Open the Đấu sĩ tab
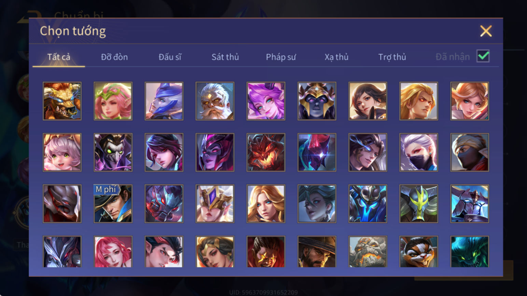The height and width of the screenshot is (296, 527). pos(170,57)
